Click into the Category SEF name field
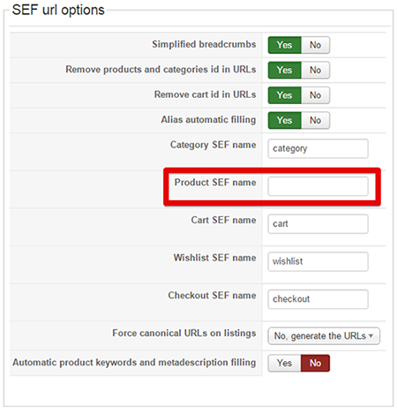 point(318,148)
